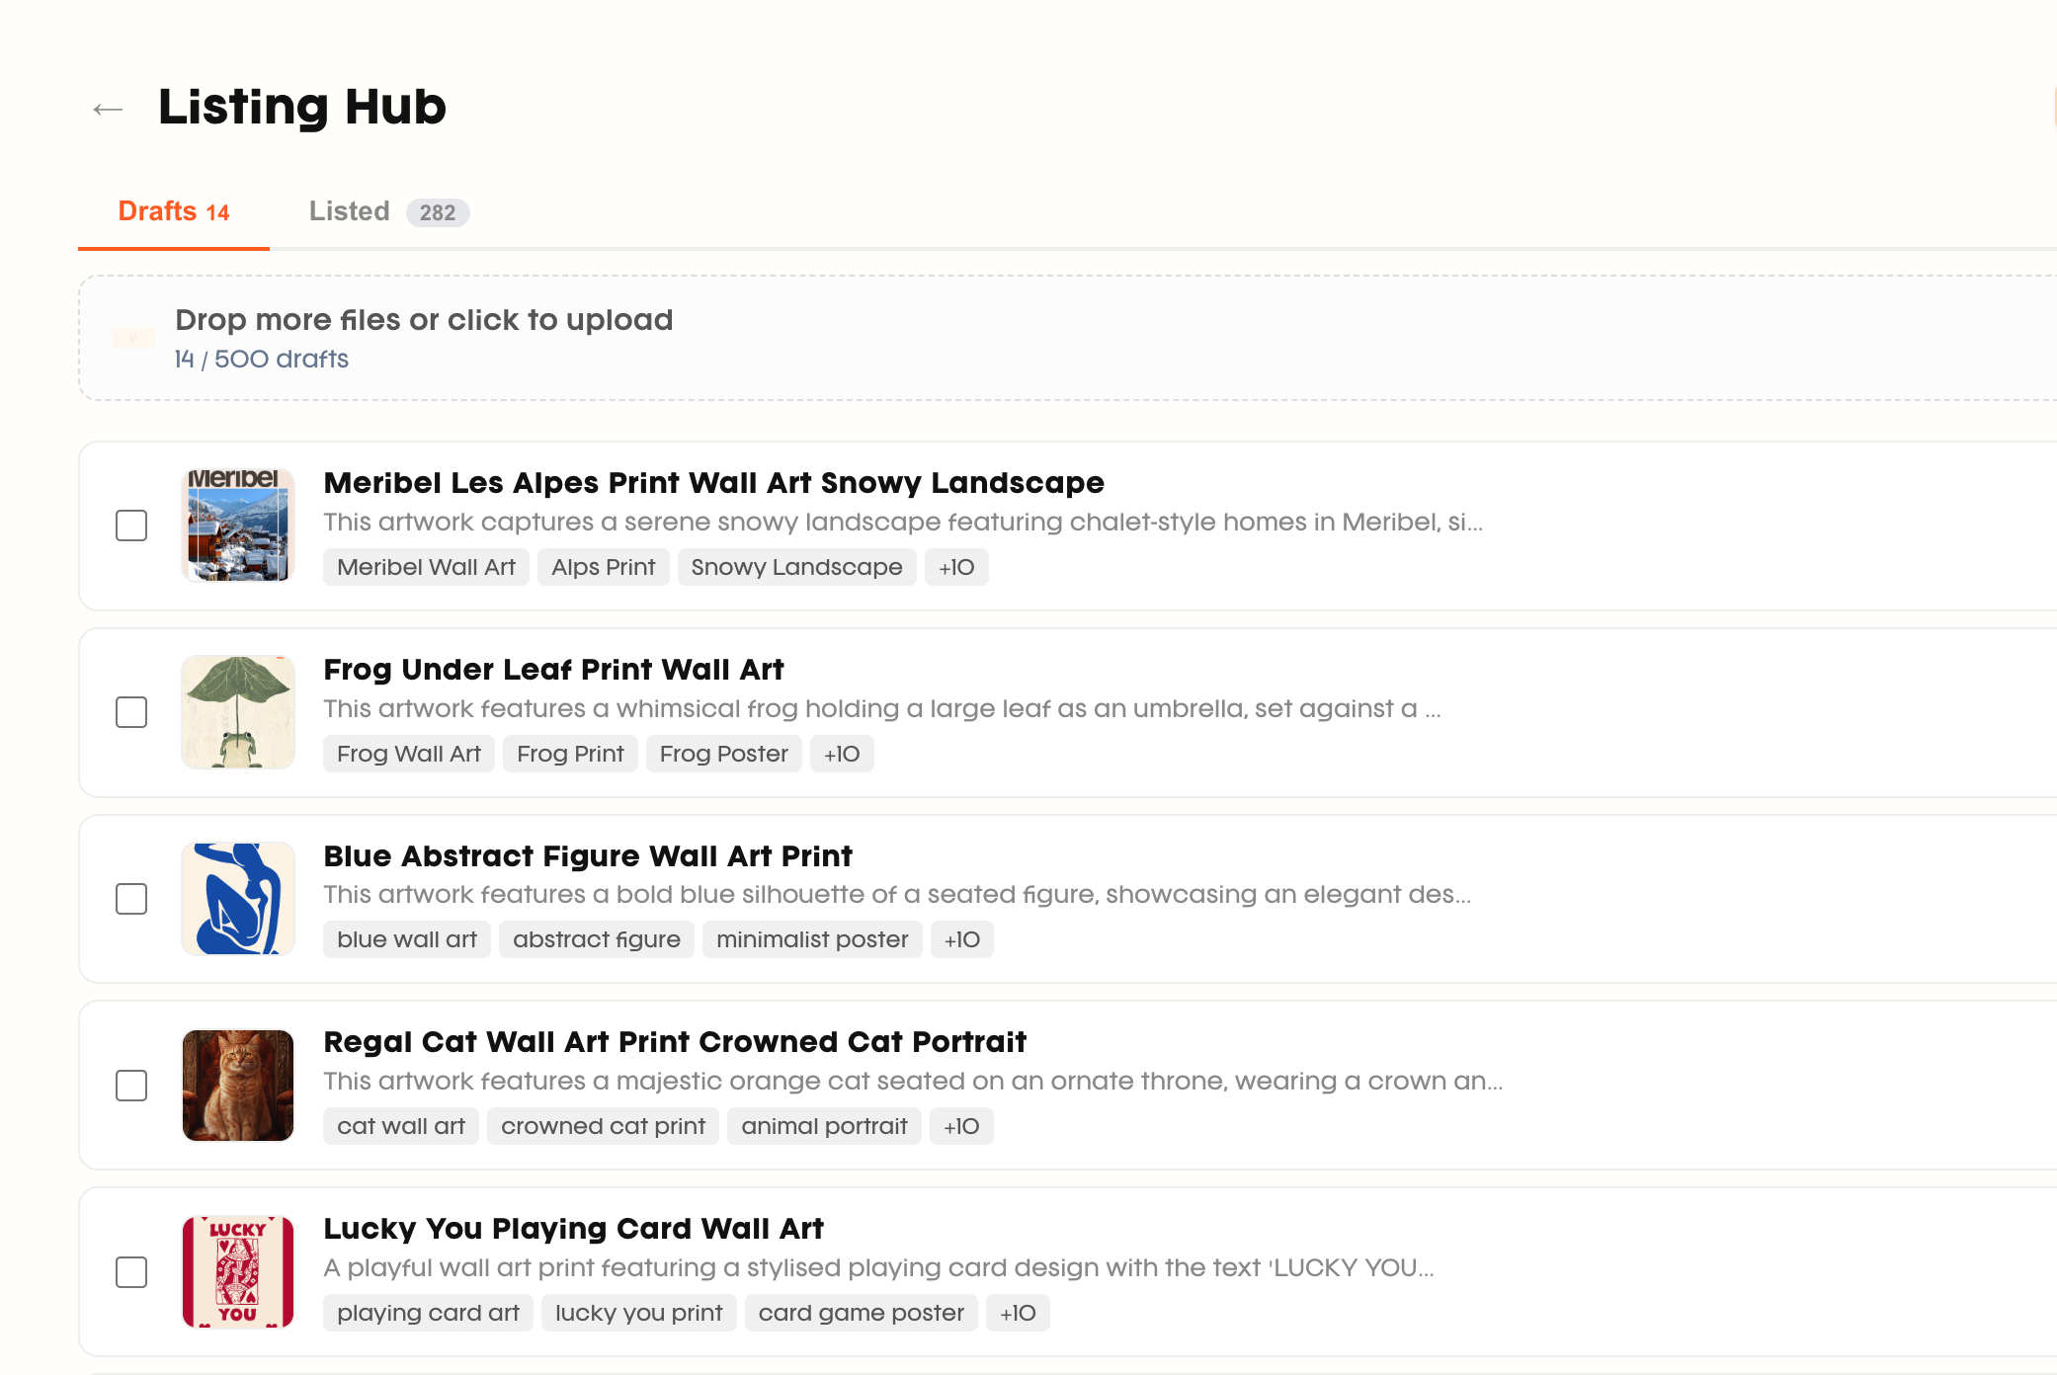2057x1375 pixels.
Task: Select the Meribel Les Alpes draft checkbox
Action: click(131, 526)
